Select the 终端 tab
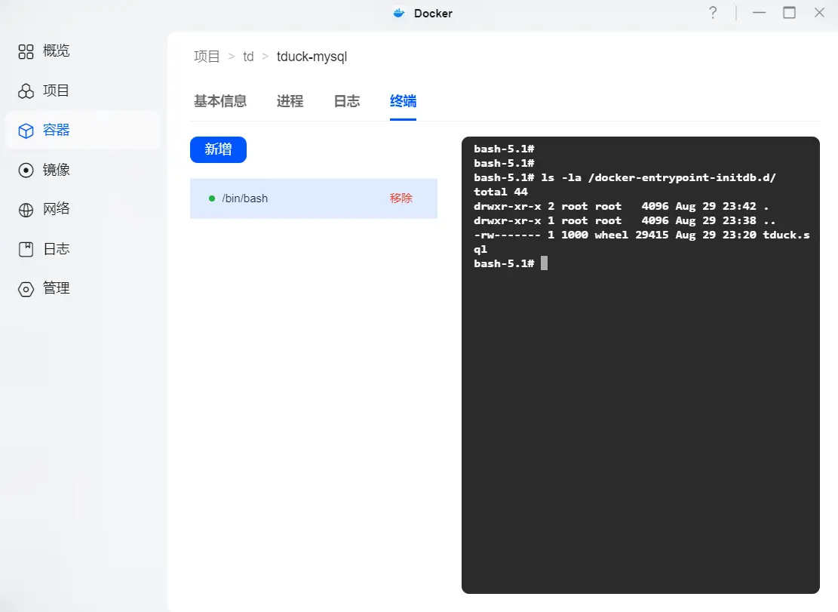838x612 pixels. [x=403, y=101]
